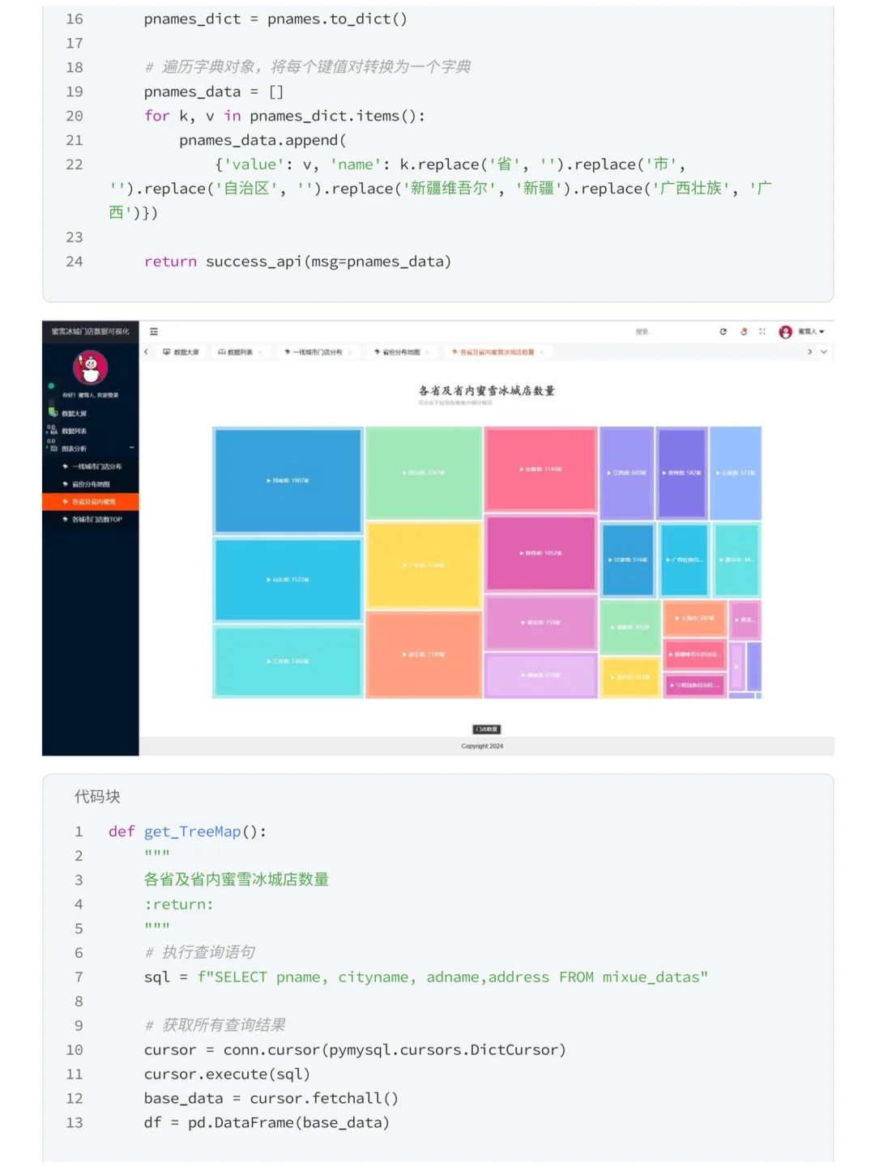Viewport: 875px width, 1166px height.
Task: Click the orange 上海市 287家 tile
Action: coord(695,619)
